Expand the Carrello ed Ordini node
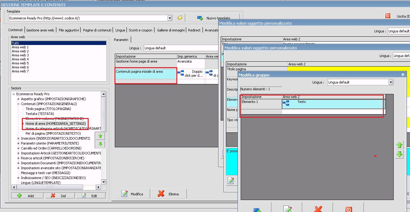 tap(18, 148)
